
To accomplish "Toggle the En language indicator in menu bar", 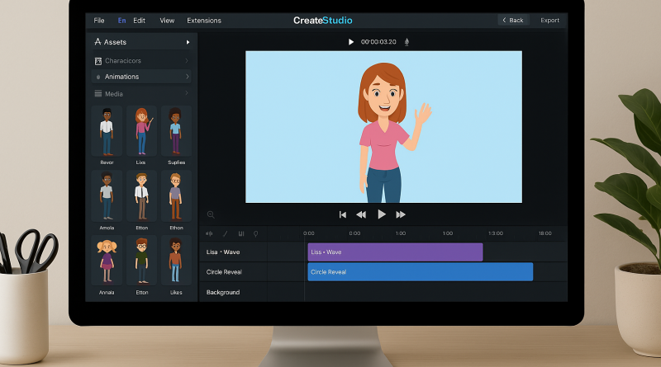I will (x=122, y=20).
